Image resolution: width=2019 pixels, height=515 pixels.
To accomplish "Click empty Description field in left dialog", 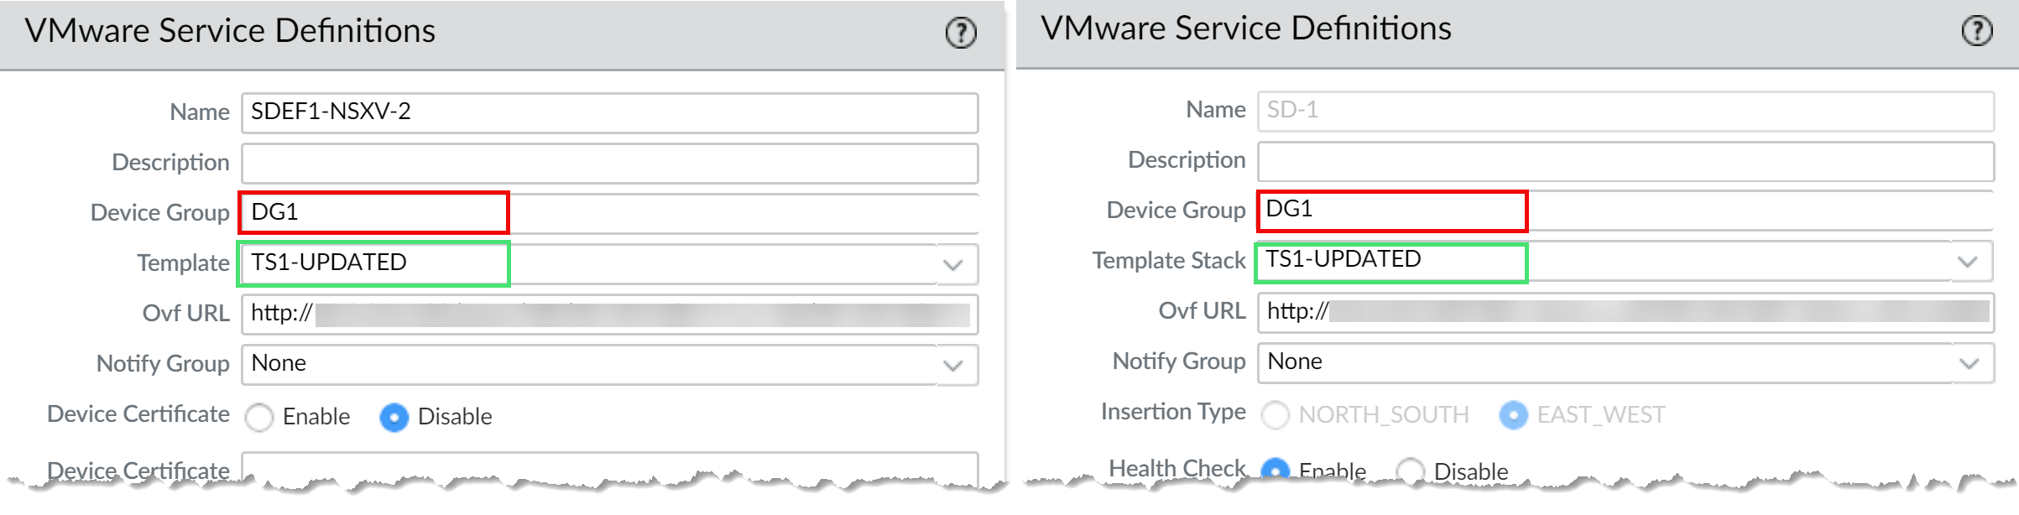I will pyautogui.click(x=609, y=163).
